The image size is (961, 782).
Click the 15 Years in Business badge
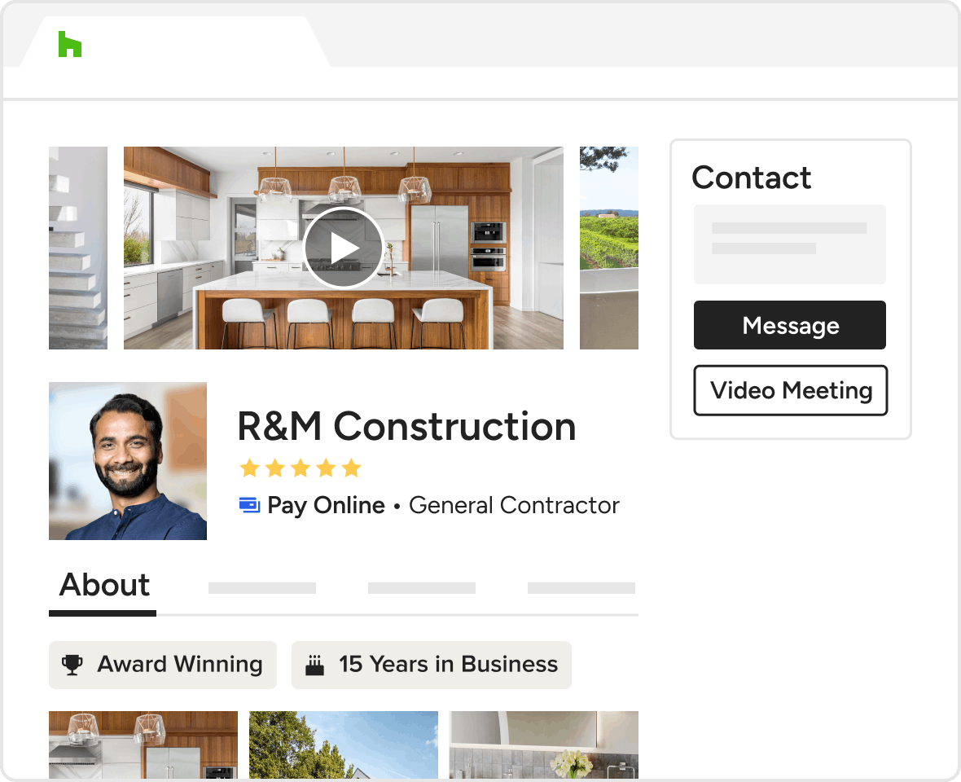[x=432, y=665]
